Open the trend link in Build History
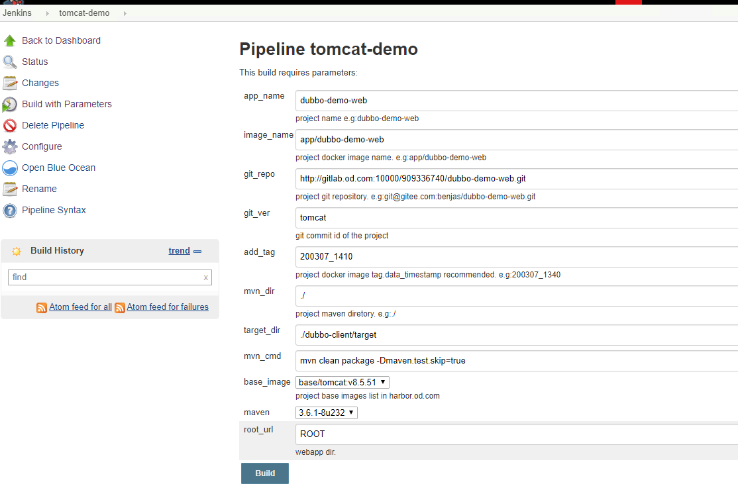738x488 pixels. tap(179, 251)
